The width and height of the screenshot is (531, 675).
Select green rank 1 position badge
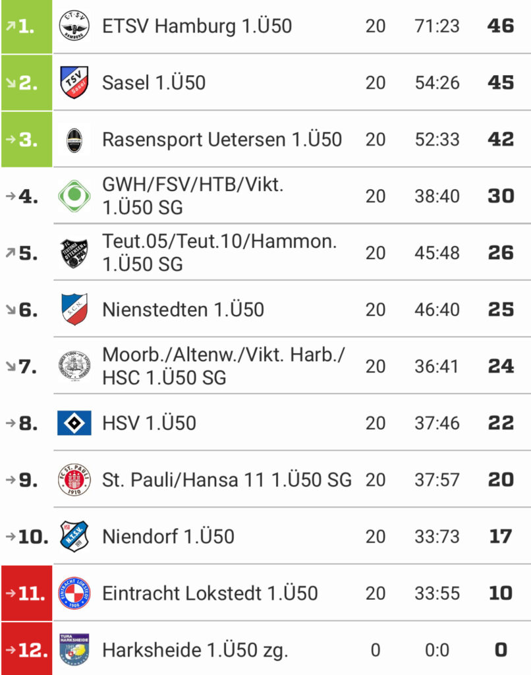[26, 26]
